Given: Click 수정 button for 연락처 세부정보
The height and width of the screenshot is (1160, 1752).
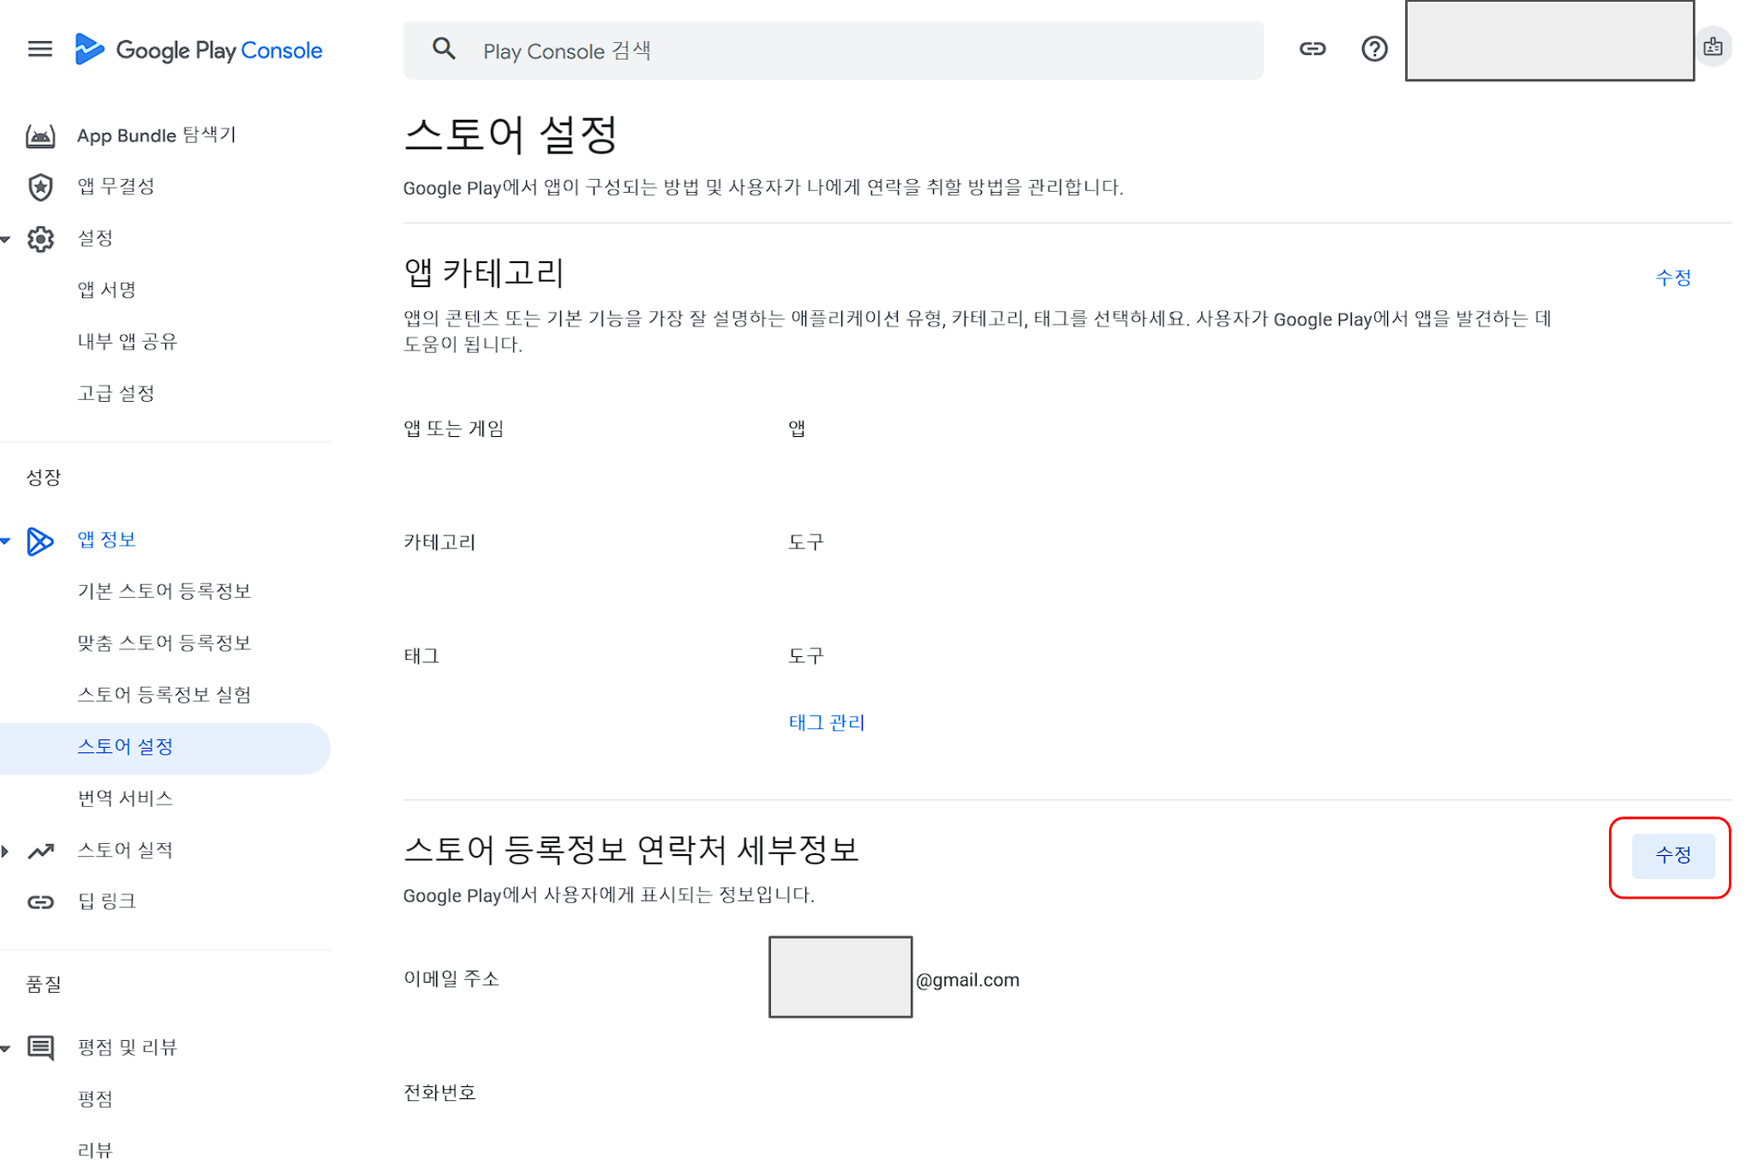Looking at the screenshot, I should pyautogui.click(x=1672, y=855).
